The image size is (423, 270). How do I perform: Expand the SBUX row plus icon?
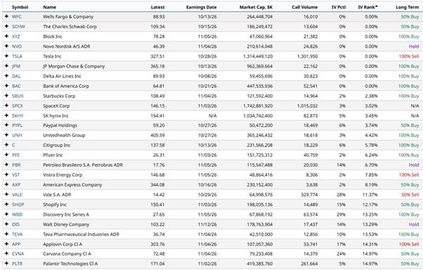[x=6, y=96]
